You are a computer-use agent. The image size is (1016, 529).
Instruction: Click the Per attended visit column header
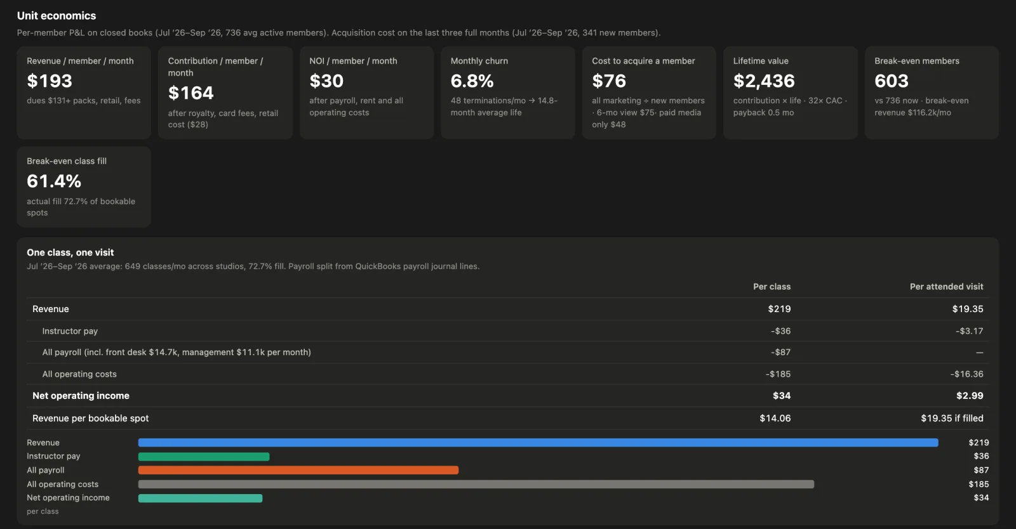coord(946,287)
